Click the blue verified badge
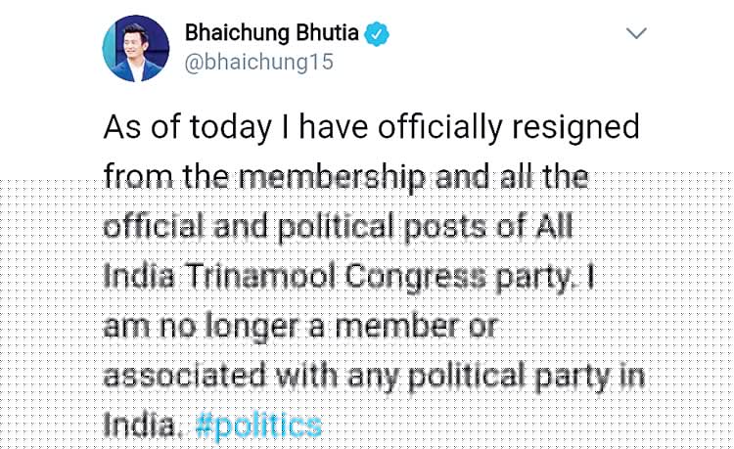 click(x=377, y=33)
